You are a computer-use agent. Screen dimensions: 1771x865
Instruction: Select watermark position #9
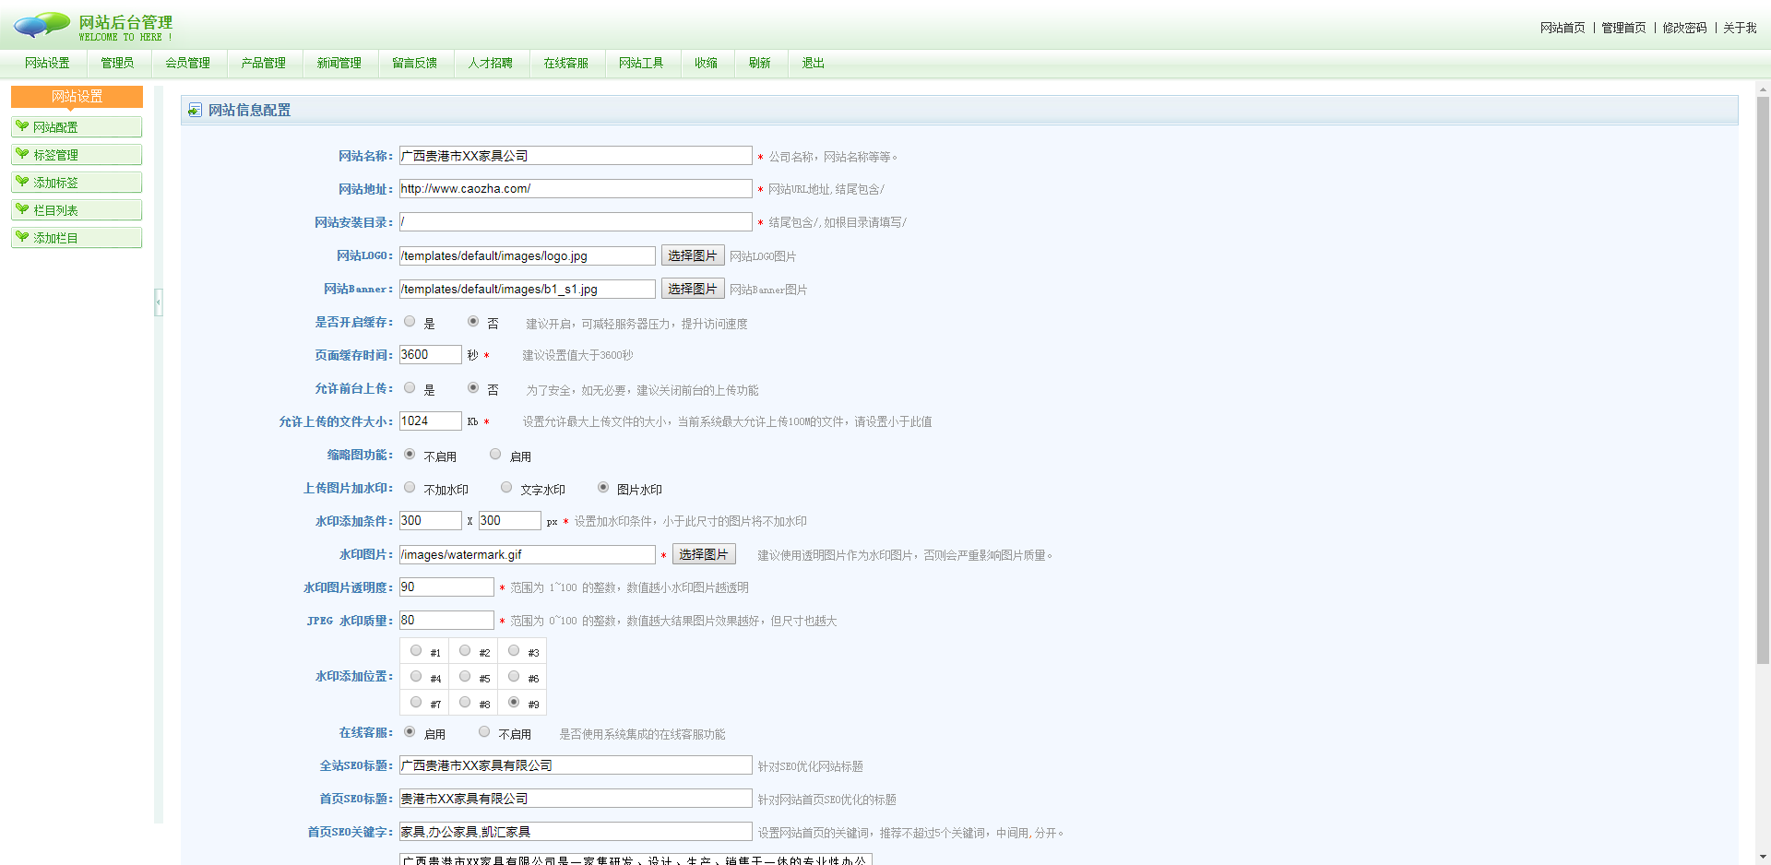[x=514, y=703]
